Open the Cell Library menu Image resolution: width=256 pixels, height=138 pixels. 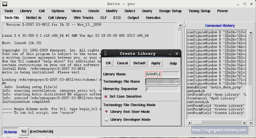pyautogui.click(x=57, y=18)
